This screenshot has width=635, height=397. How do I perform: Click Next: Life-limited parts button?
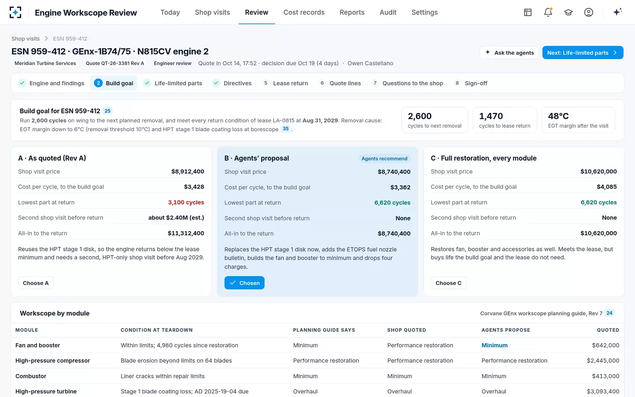click(x=583, y=52)
